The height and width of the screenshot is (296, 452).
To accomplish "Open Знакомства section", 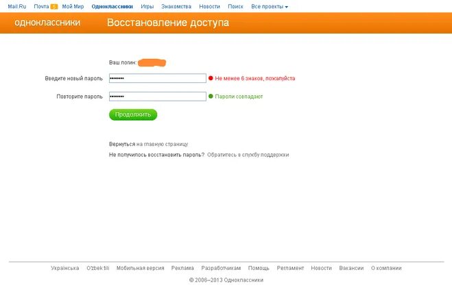I will pyautogui.click(x=176, y=6).
